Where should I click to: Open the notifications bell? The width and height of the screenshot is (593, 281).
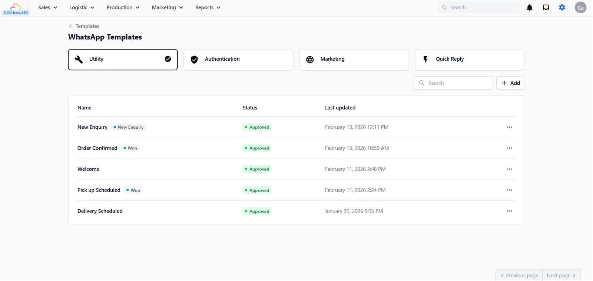(530, 7)
